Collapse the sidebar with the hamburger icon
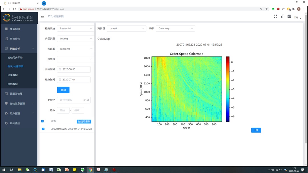 click(x=42, y=17)
